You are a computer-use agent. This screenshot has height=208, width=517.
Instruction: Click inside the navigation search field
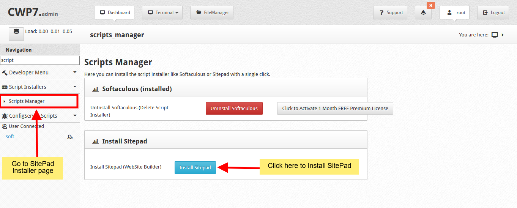40,60
